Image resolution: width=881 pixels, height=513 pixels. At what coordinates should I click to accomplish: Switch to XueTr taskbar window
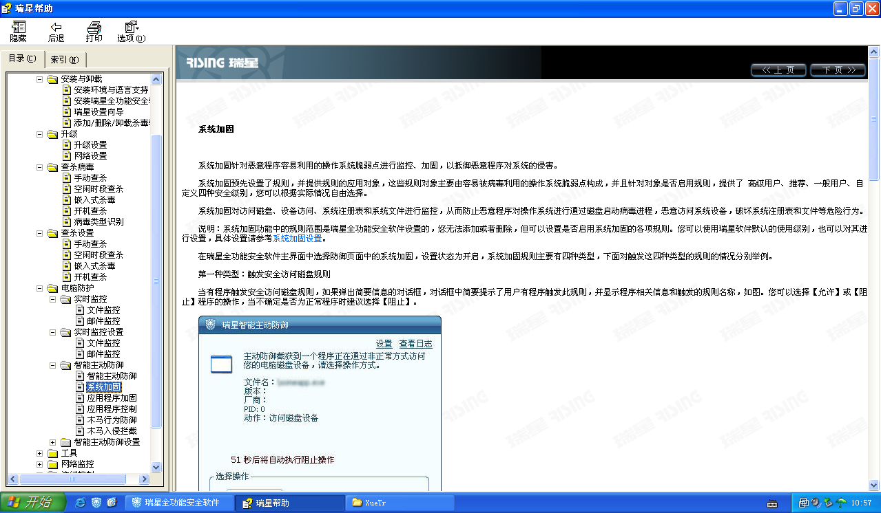point(400,503)
